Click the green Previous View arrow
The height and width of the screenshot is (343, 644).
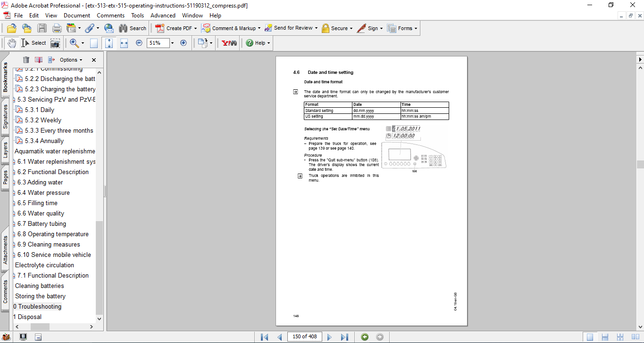click(x=365, y=337)
